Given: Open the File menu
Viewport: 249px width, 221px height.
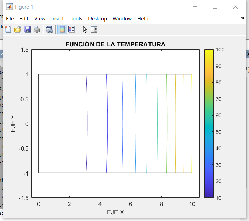Looking at the screenshot, I should point(10,19).
